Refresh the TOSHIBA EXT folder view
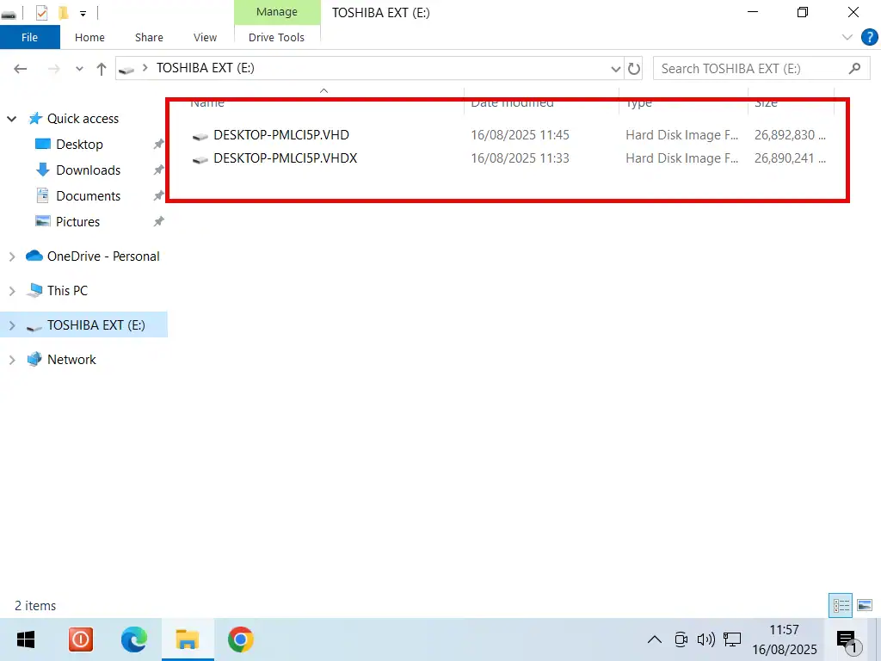This screenshot has width=881, height=661. (634, 69)
